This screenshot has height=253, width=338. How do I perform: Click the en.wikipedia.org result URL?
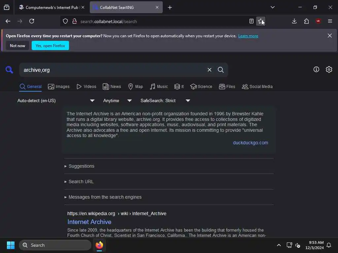pos(117,213)
